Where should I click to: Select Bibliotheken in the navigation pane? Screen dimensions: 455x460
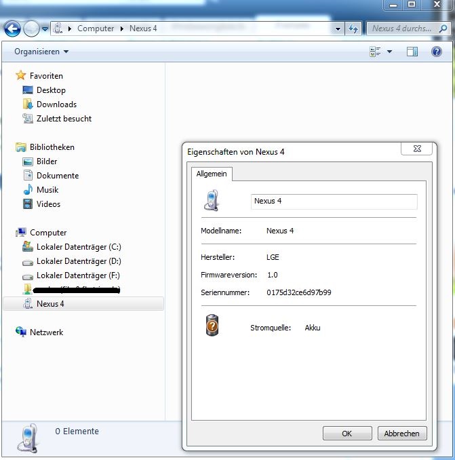click(x=52, y=147)
